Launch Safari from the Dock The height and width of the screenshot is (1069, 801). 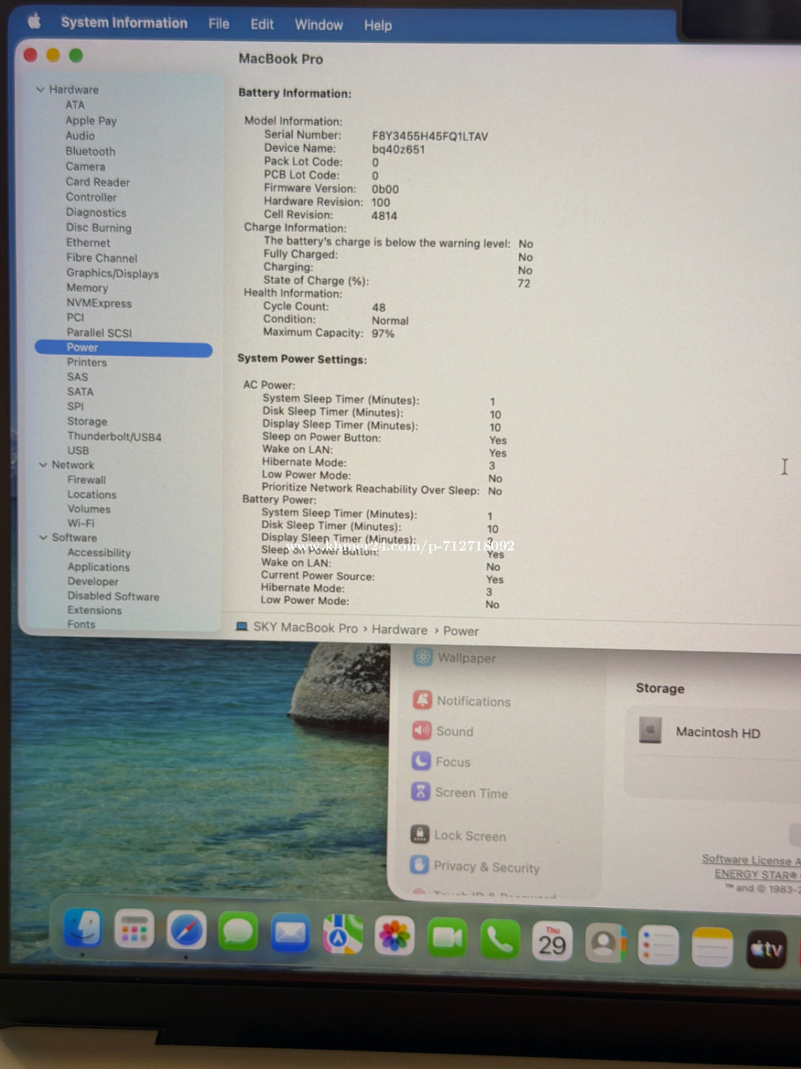point(186,931)
